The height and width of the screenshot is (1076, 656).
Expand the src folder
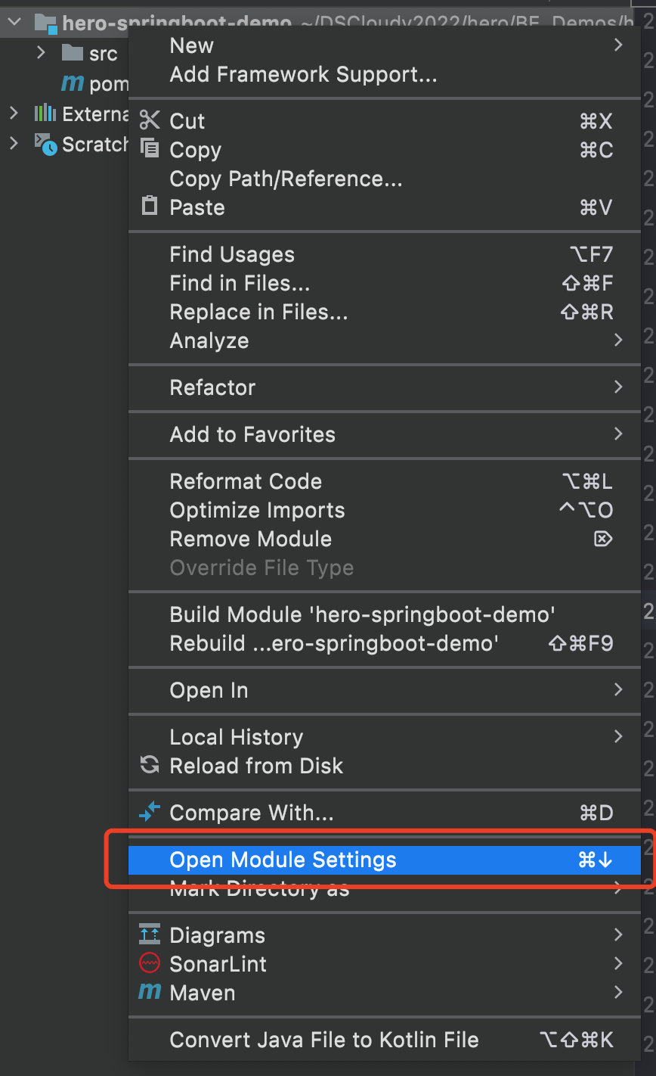click(41, 53)
